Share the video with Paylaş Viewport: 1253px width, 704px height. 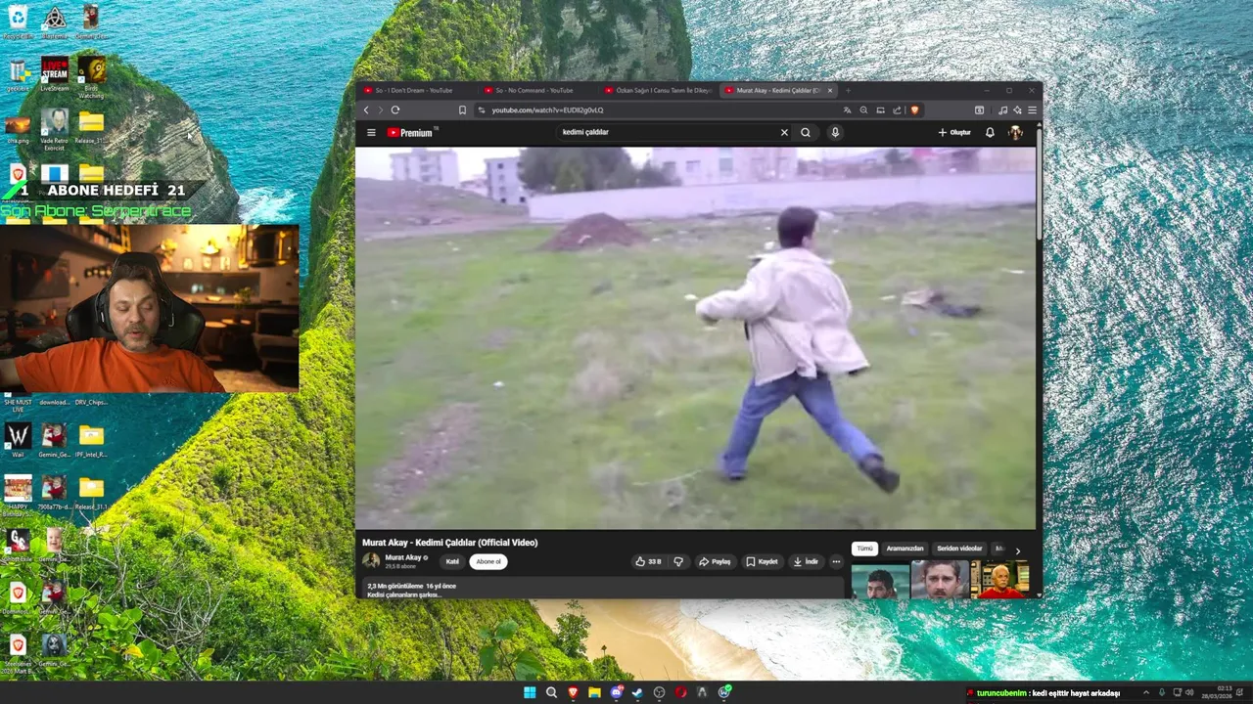point(715,561)
